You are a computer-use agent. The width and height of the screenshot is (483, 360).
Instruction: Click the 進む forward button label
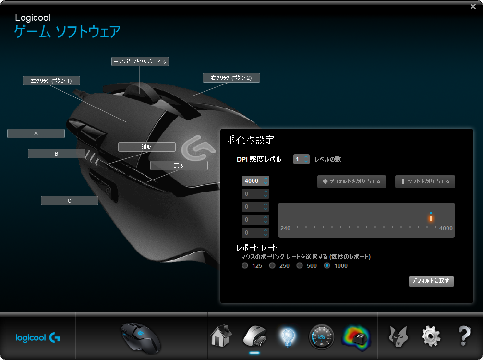coord(147,147)
